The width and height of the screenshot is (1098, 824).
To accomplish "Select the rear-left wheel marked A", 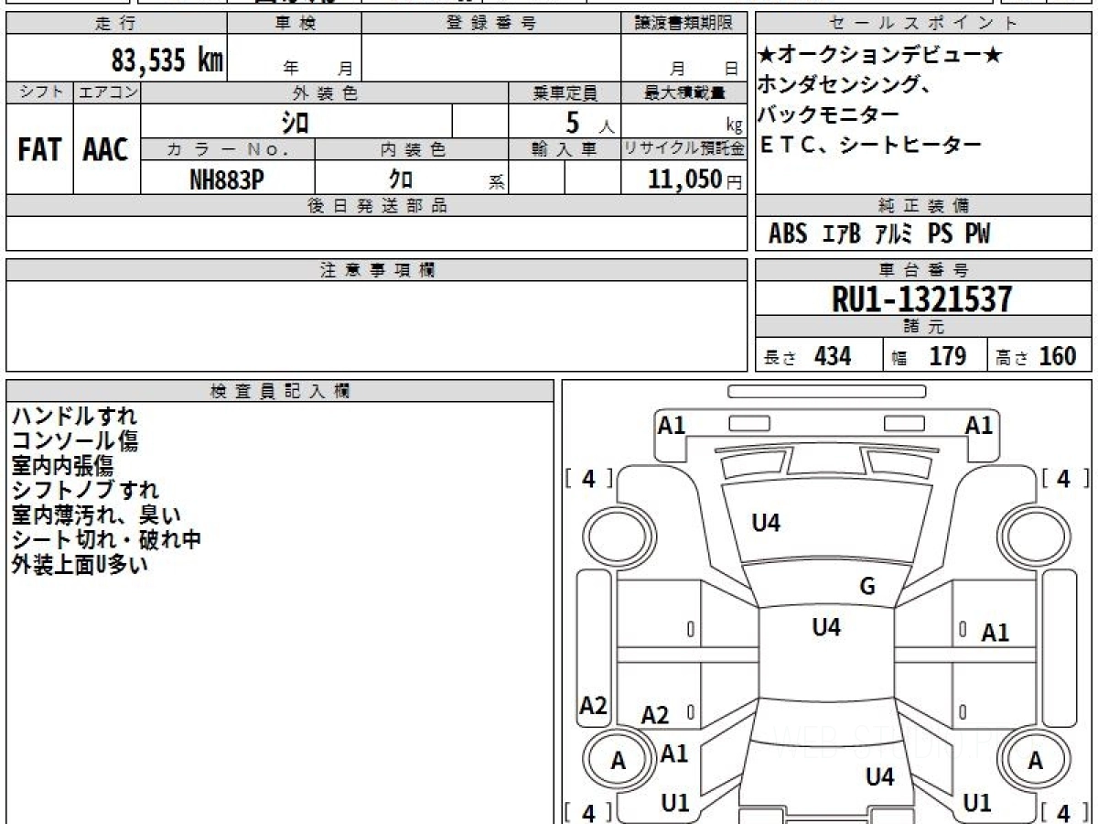I will click(619, 761).
